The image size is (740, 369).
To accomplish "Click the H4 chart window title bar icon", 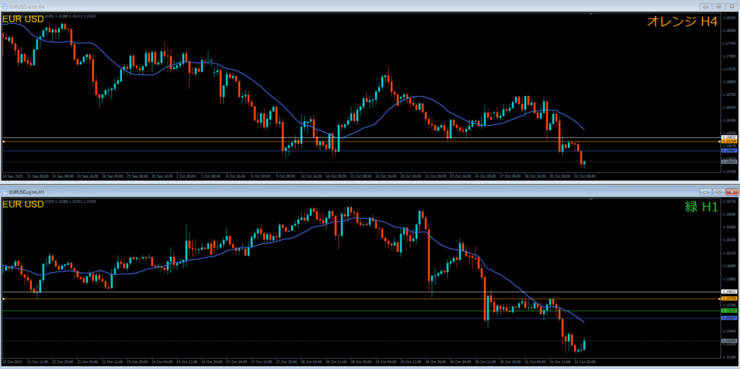I will coord(4,5).
